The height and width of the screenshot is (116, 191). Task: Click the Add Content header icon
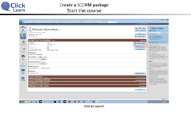[x=150, y=28]
